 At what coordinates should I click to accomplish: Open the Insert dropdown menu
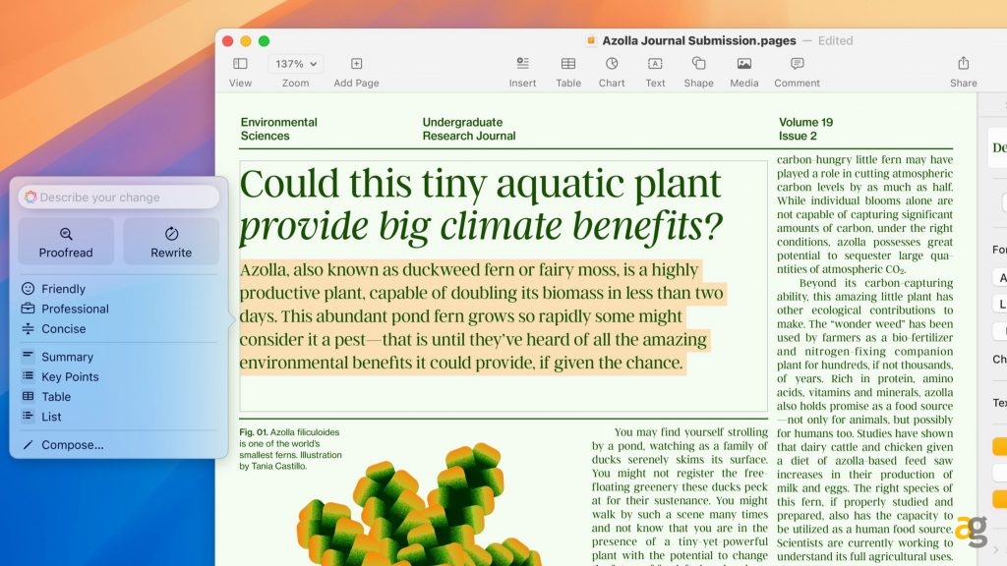pos(522,64)
